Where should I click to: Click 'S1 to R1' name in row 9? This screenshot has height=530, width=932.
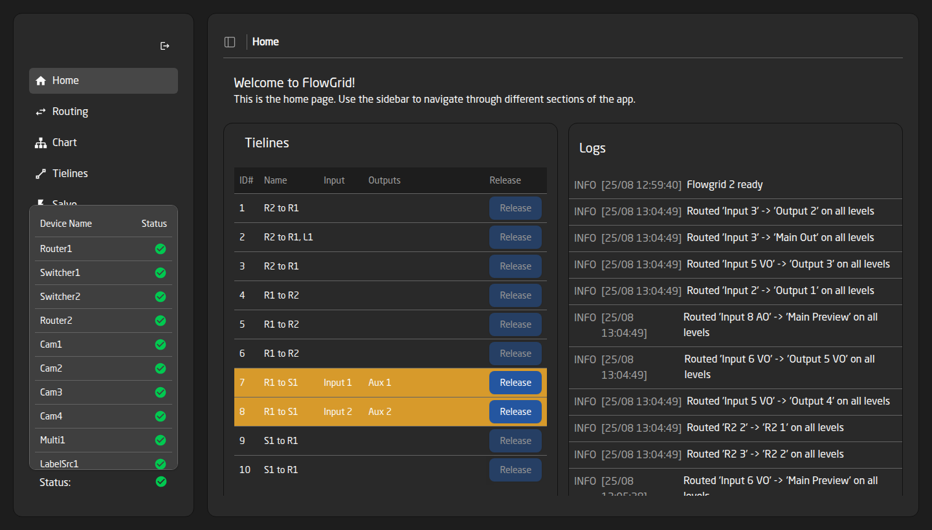pos(281,441)
